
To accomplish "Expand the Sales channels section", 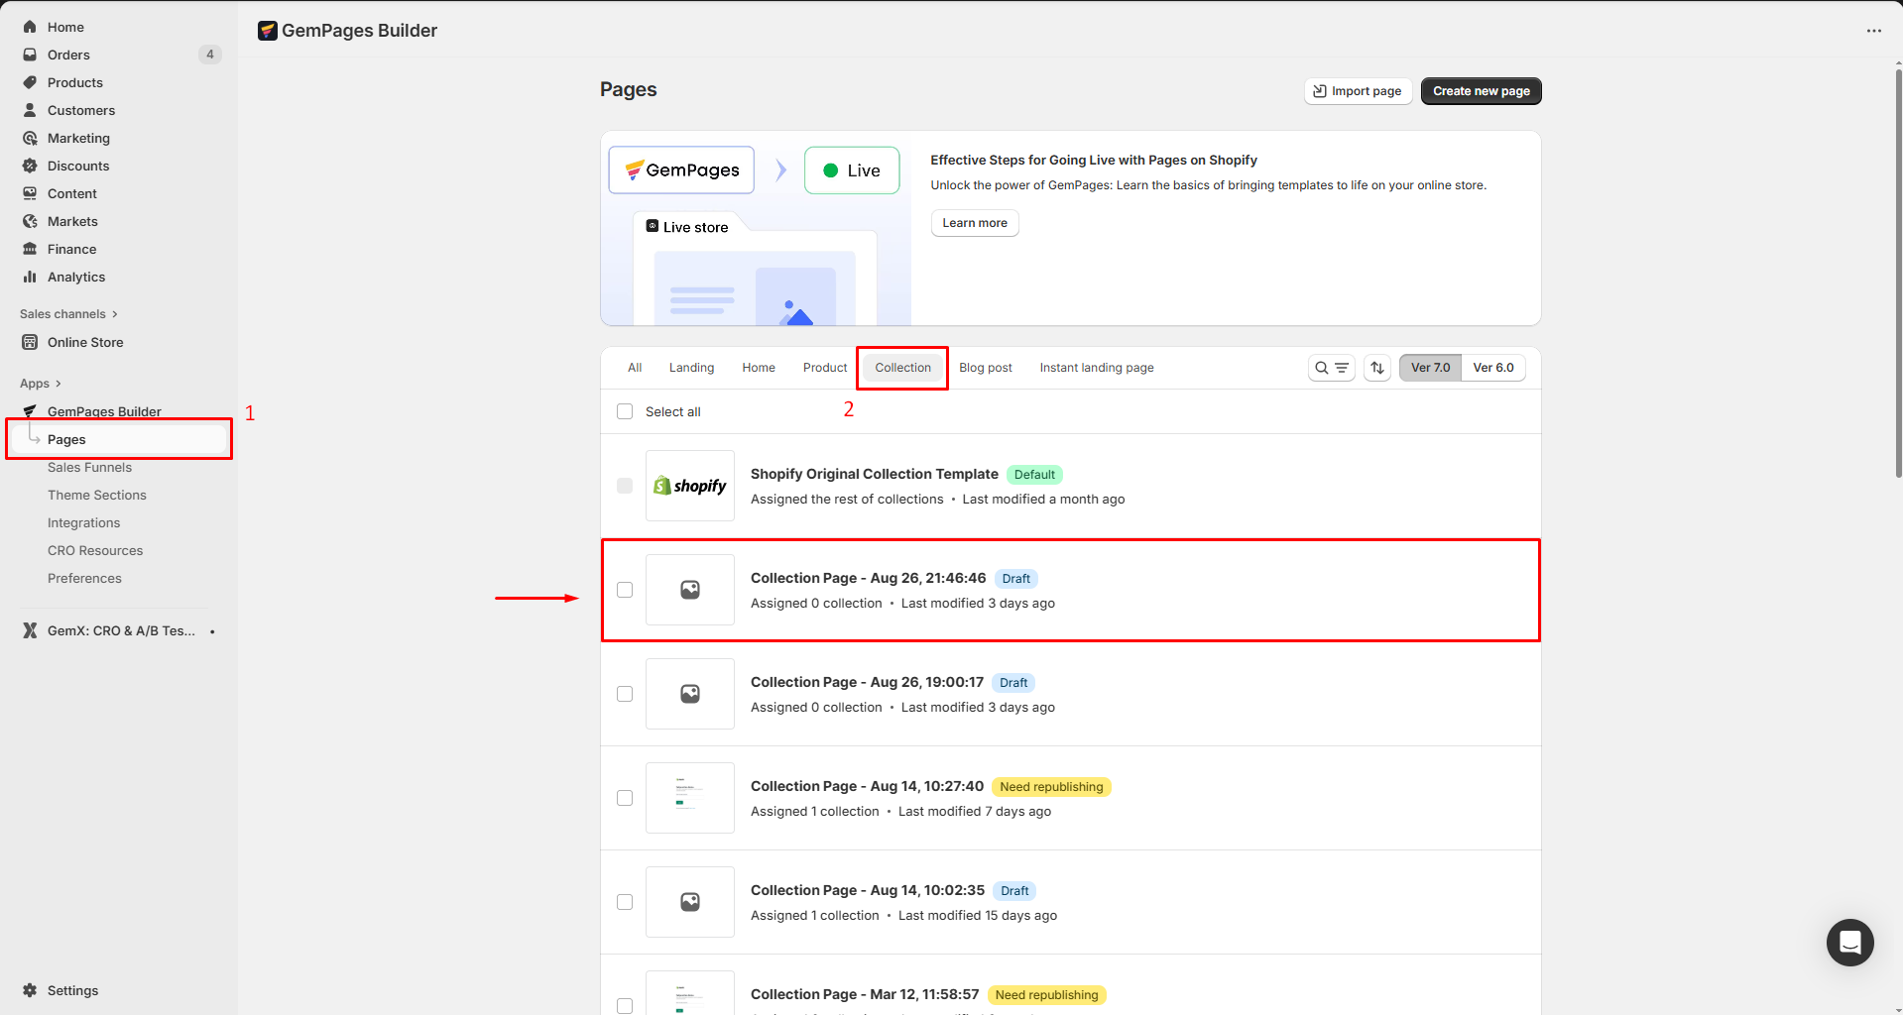I will 68,314.
